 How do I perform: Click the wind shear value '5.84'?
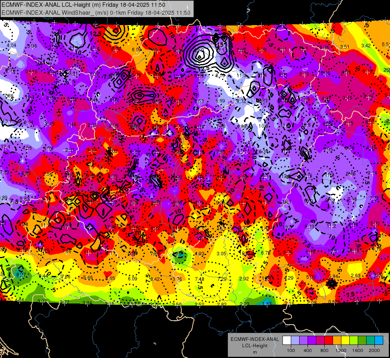[x=333, y=276]
